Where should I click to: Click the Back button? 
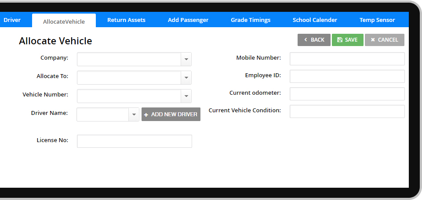[314, 40]
